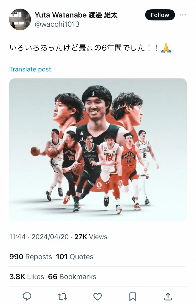Like this post with the heart
This screenshot has width=196, height=304.
[97, 296]
